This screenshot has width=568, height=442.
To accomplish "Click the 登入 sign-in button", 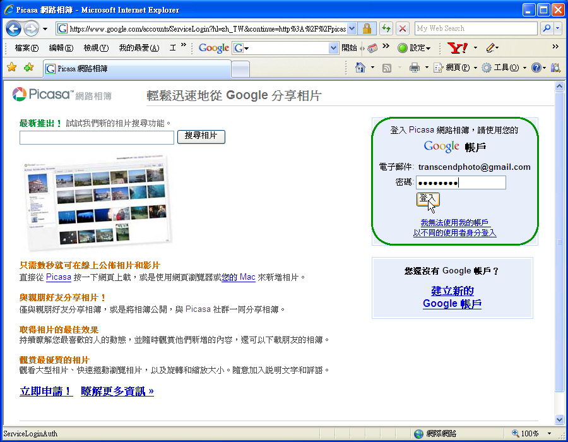I will pyautogui.click(x=428, y=199).
